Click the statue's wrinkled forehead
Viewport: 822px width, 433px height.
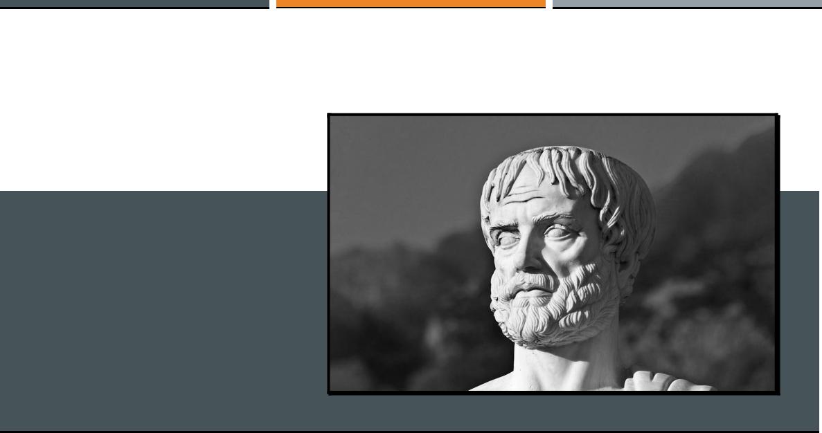click(530, 196)
